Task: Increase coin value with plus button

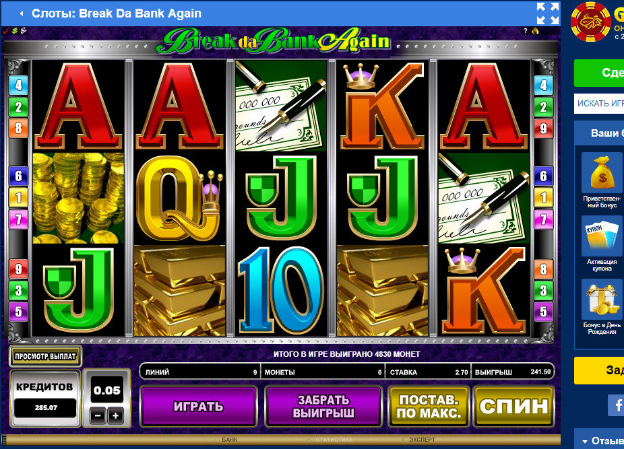Action: coord(115,415)
